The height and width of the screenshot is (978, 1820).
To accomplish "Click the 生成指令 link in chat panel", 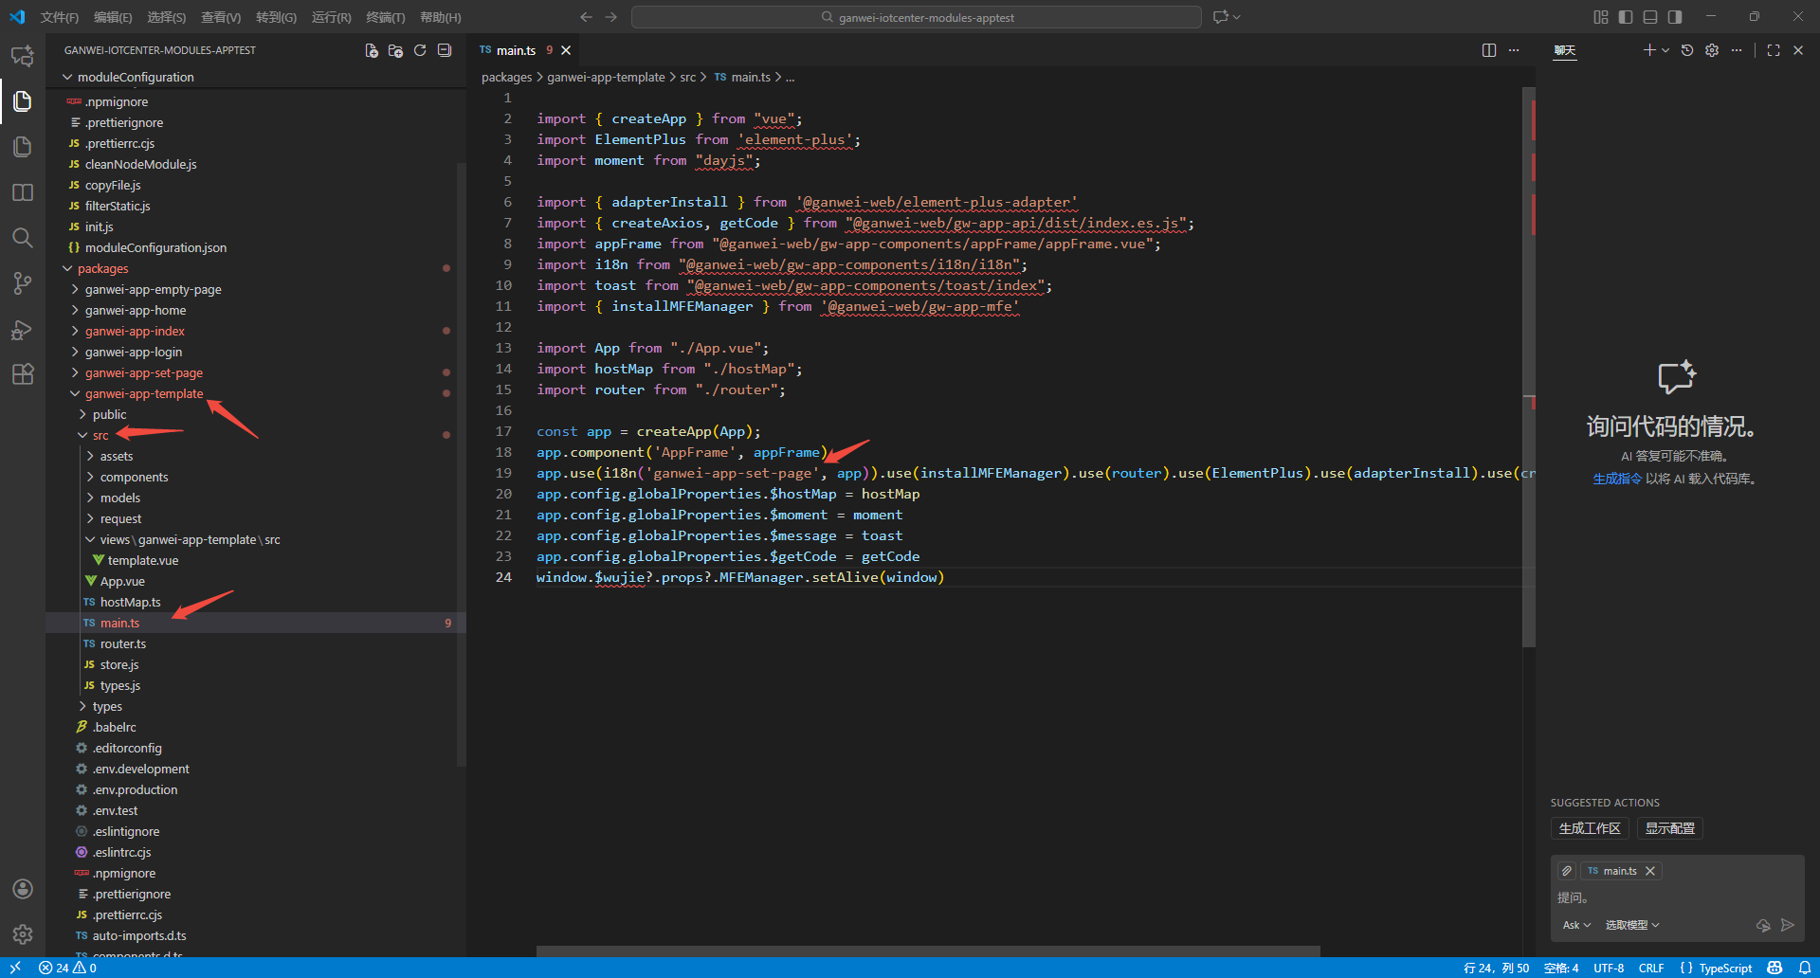I will [1616, 479].
